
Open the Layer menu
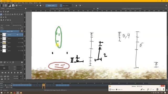pos(15,3)
